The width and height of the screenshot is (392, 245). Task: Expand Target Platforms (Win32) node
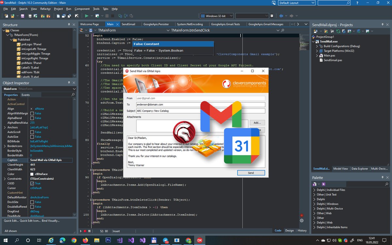317,51
